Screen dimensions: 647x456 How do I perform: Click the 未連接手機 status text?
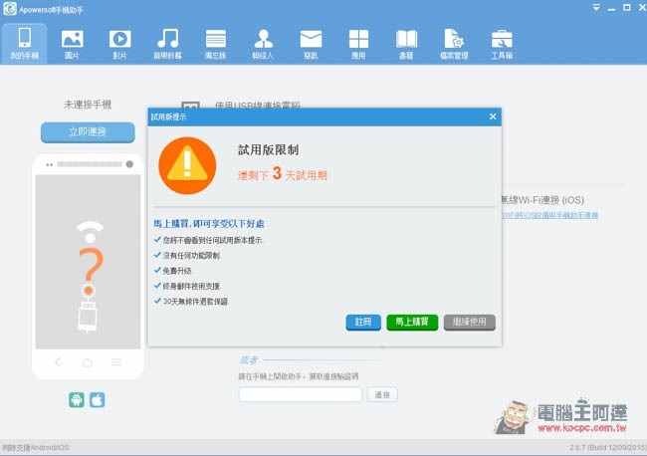[88, 105]
